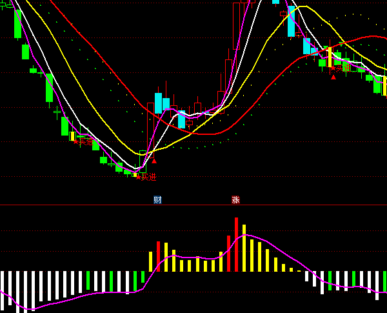Click the red star beside the leftmost 买进 label
Image resolution: width=387 pixels, height=313 pixels.
(76, 141)
